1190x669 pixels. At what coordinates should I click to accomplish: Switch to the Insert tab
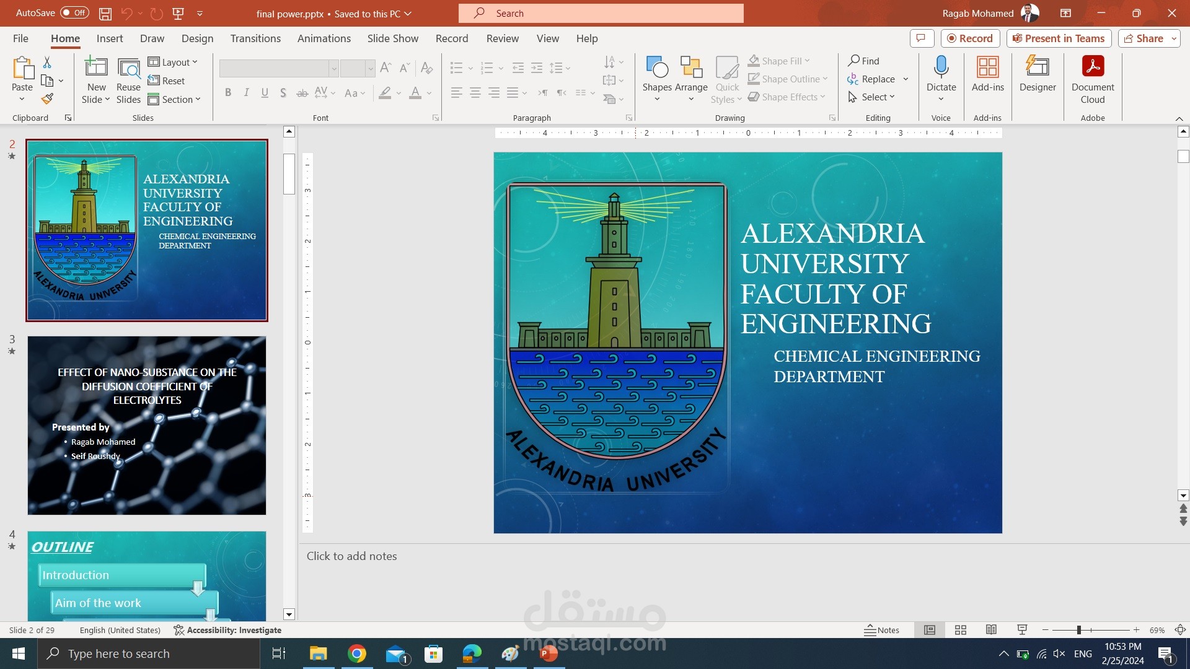(x=110, y=38)
